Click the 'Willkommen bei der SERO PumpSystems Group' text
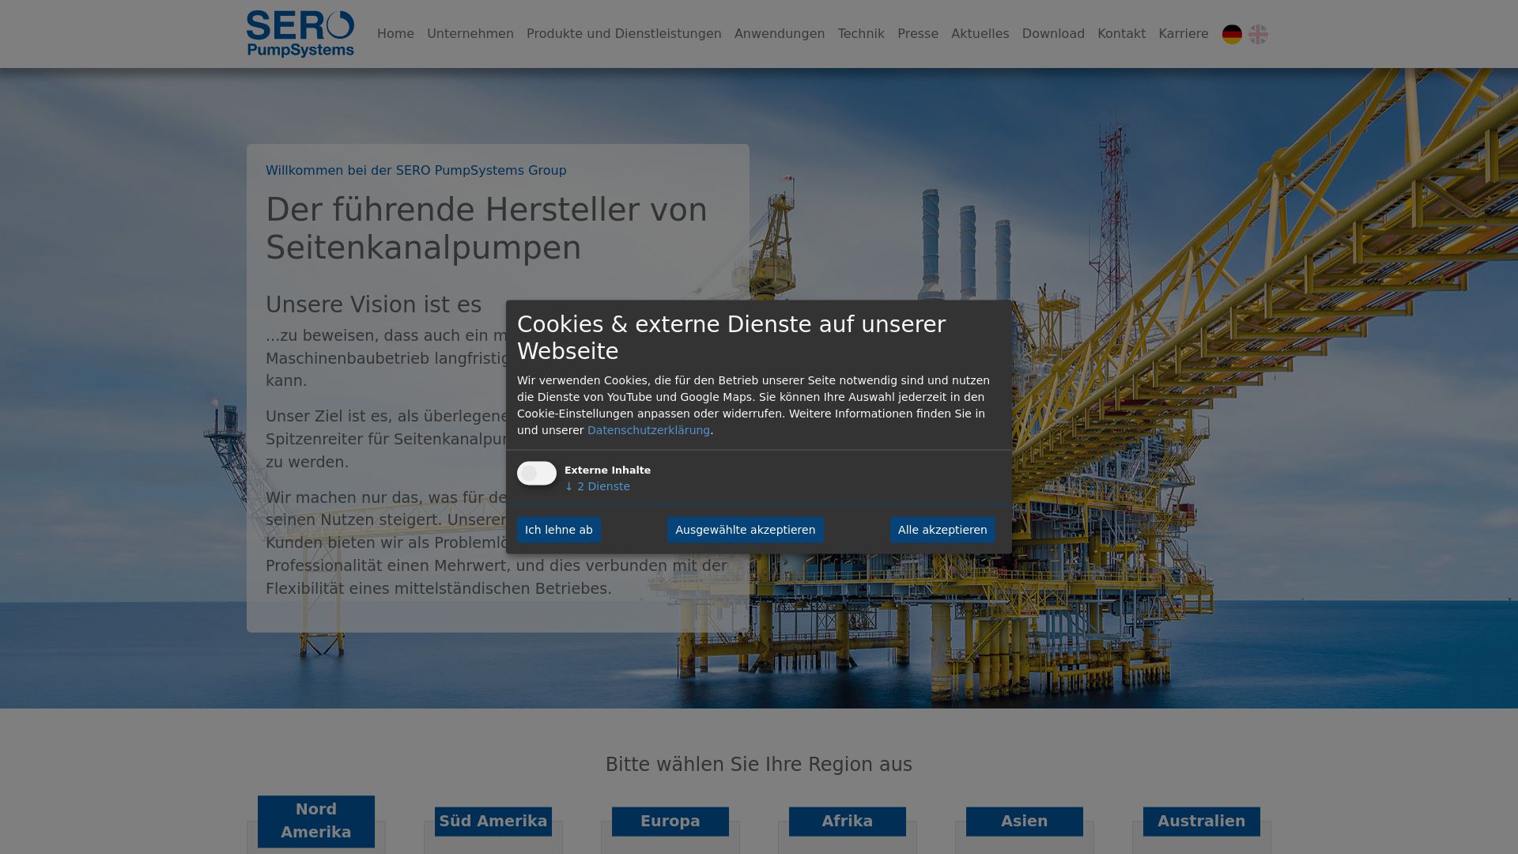Image resolution: width=1518 pixels, height=854 pixels. click(x=416, y=171)
